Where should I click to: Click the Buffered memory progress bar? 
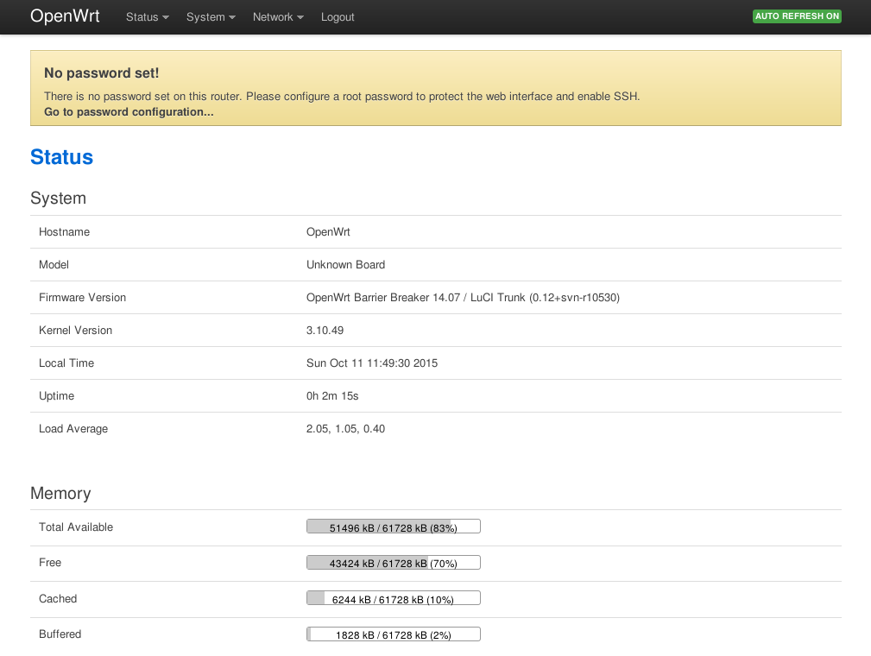[394, 634]
